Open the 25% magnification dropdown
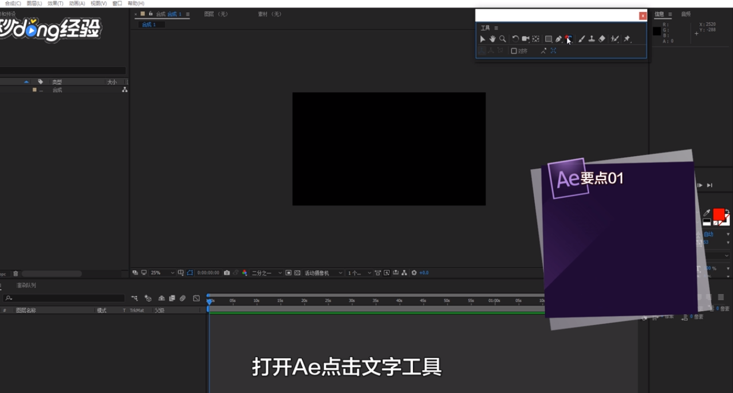This screenshot has width=733, height=393. (x=162, y=273)
